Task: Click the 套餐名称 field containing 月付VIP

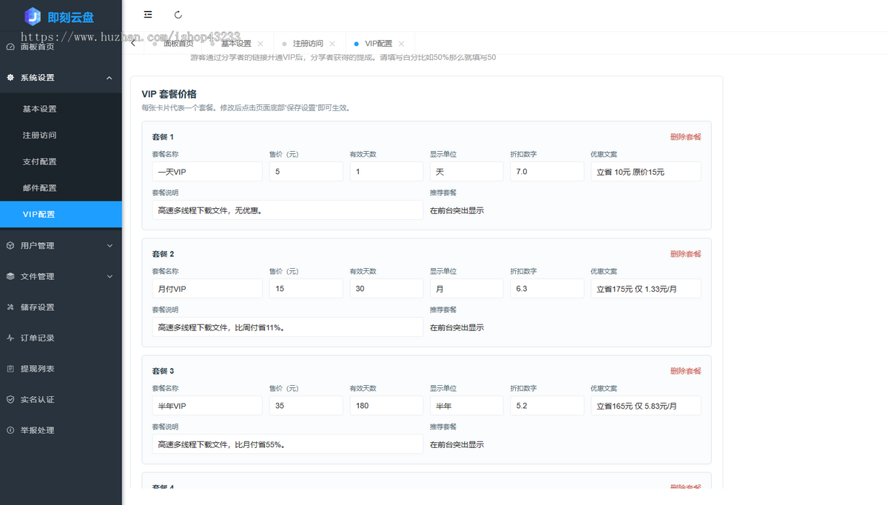Action: [207, 289]
